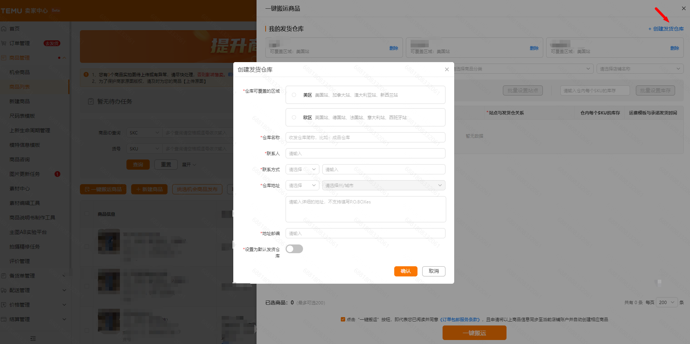The width and height of the screenshot is (690, 344).
Task: Click the 备货单管理 sidebar icon
Action: [x=4, y=276]
